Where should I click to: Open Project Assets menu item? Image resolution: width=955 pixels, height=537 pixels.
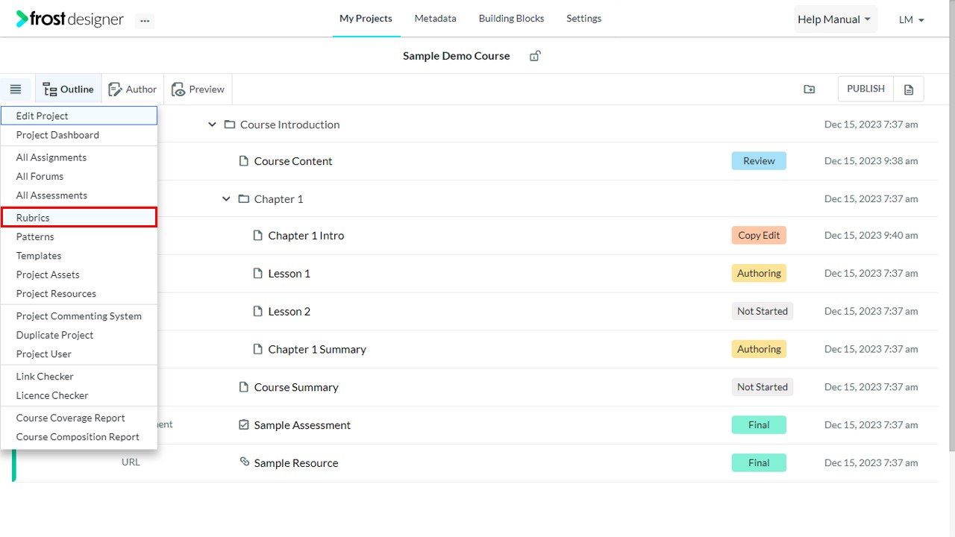click(79, 274)
